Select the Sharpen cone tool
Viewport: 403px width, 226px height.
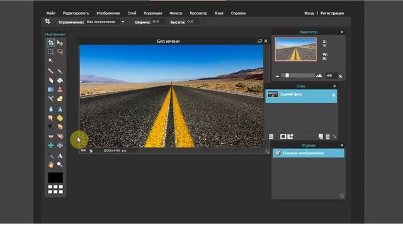pos(60,109)
